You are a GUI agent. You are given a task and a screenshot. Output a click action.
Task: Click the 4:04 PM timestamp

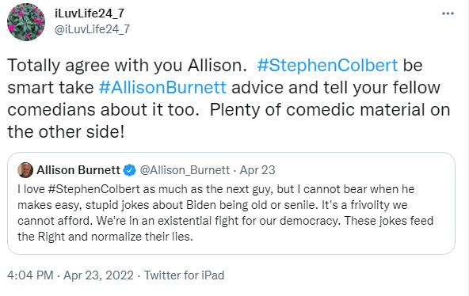(30, 275)
